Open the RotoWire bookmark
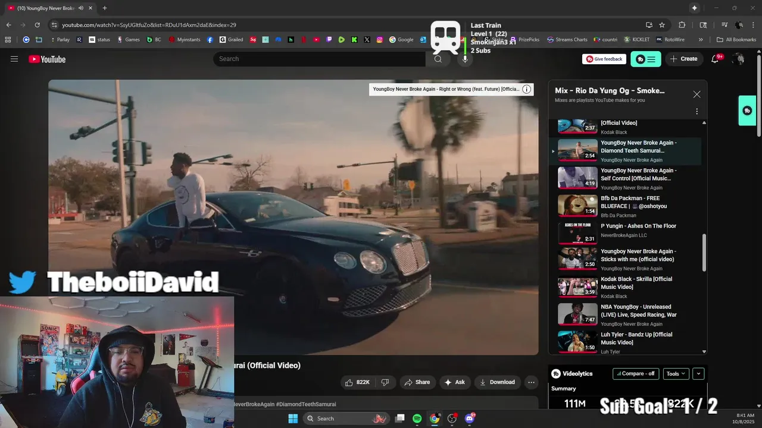Viewport: 762px width, 428px height. point(670,40)
